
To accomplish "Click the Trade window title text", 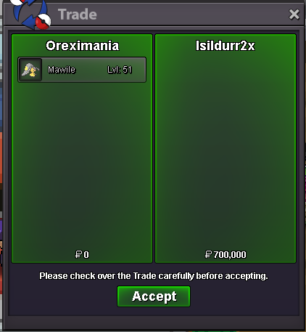I will 78,15.
